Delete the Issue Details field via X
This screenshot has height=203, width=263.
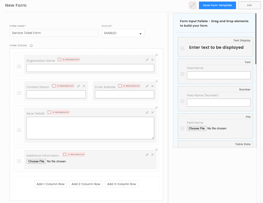(x=152, y=113)
